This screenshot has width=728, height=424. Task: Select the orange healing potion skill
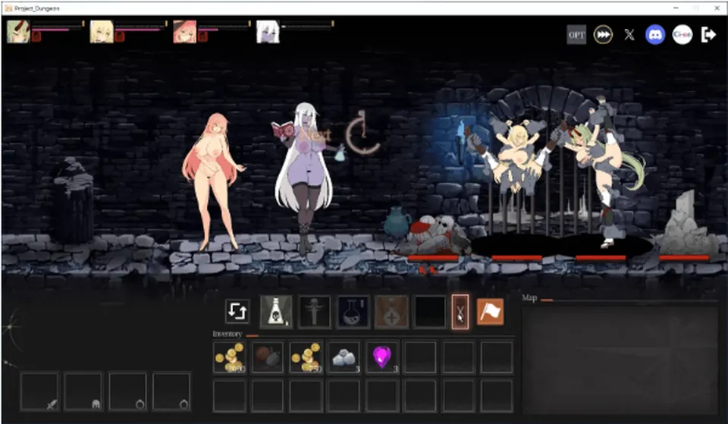click(391, 312)
